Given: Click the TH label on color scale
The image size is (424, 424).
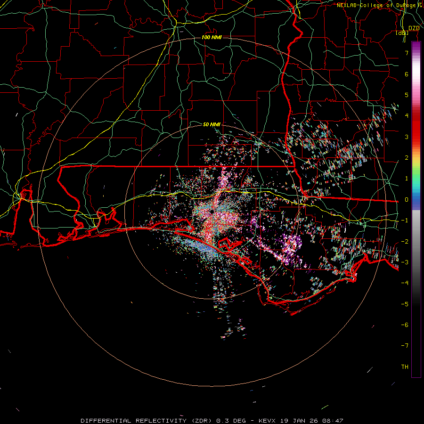Looking at the screenshot, I should [x=405, y=367].
